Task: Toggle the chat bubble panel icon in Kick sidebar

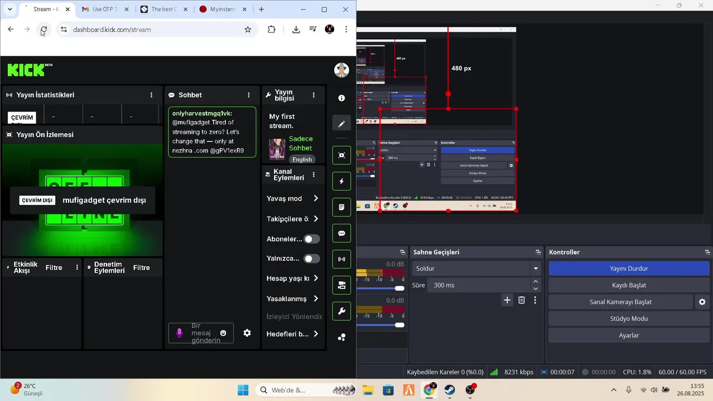Action: click(341, 233)
